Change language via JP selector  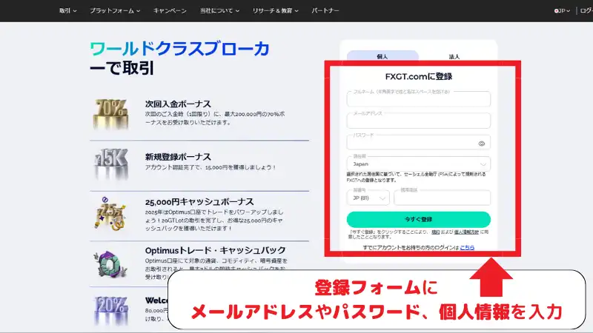[x=562, y=10]
